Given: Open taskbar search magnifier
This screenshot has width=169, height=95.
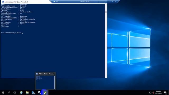Looking at the screenshot, I should click(9, 93).
